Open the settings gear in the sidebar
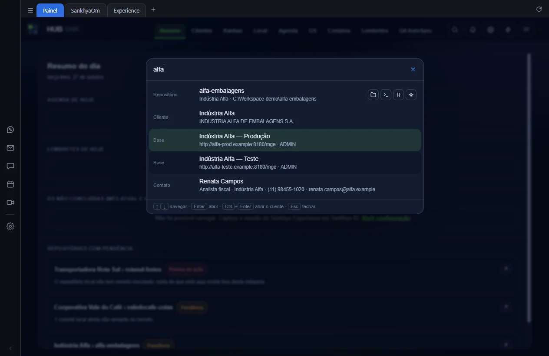Viewport: 549px width, 356px height. click(x=10, y=226)
